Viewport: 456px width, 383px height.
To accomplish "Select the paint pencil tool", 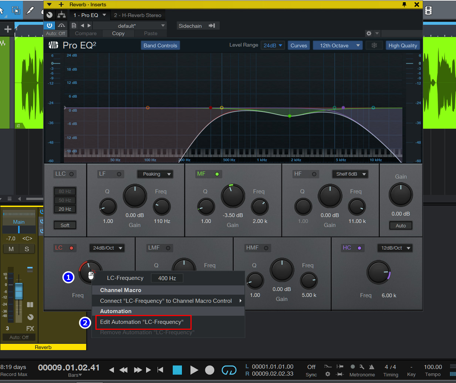I will pyautogui.click(x=31, y=10).
